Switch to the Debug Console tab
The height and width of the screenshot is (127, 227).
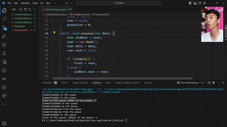point(80,83)
